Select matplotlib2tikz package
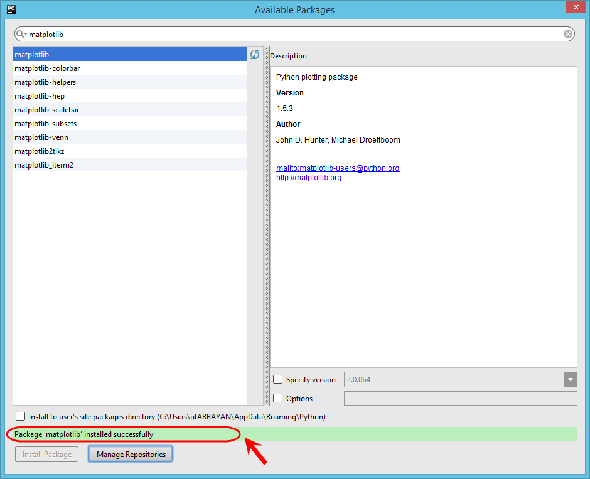The height and width of the screenshot is (479, 590). tap(130, 151)
